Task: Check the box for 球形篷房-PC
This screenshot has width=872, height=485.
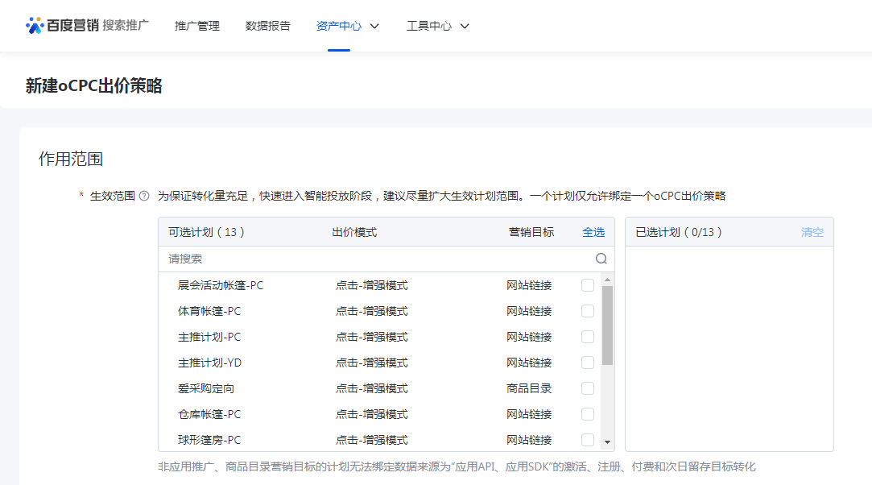Action: click(x=588, y=440)
